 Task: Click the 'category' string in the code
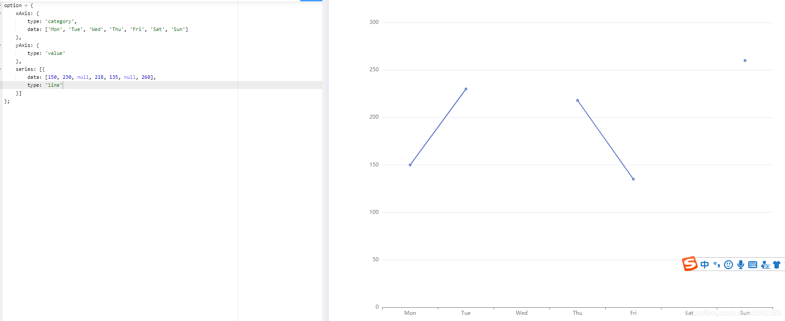(59, 21)
